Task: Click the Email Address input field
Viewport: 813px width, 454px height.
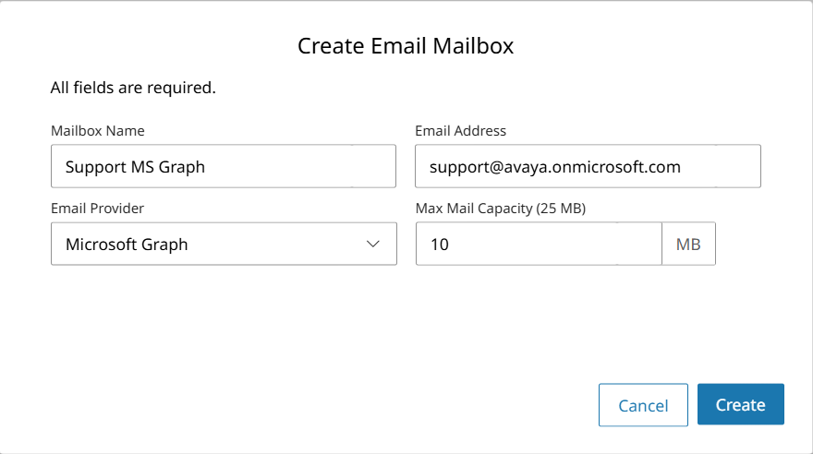Action: click(x=588, y=166)
